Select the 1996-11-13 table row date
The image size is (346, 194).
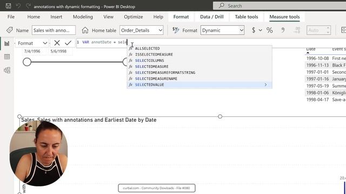[317, 65]
